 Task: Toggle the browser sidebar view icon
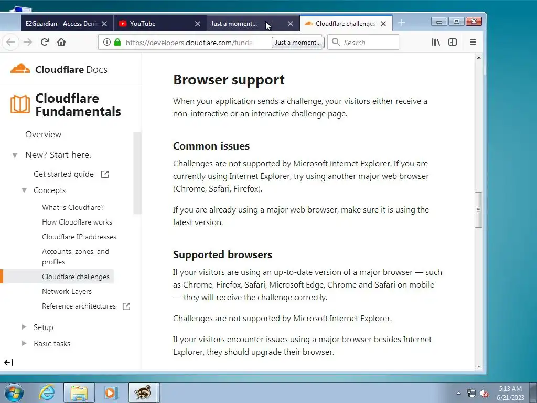pyautogui.click(x=453, y=42)
